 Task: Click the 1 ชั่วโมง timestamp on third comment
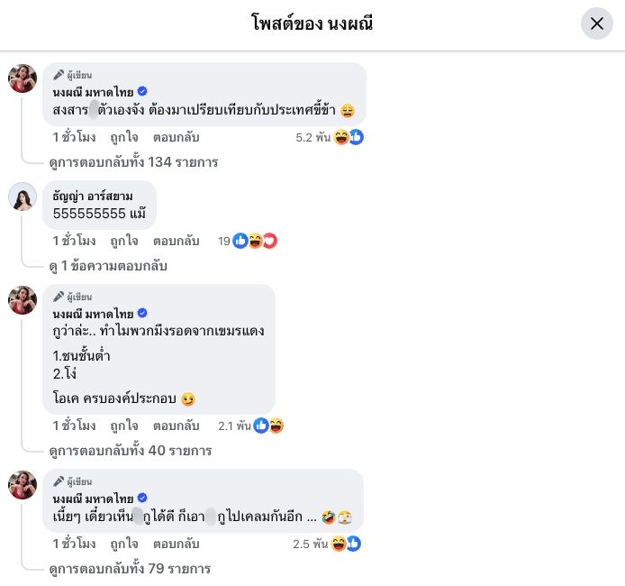coord(74,426)
